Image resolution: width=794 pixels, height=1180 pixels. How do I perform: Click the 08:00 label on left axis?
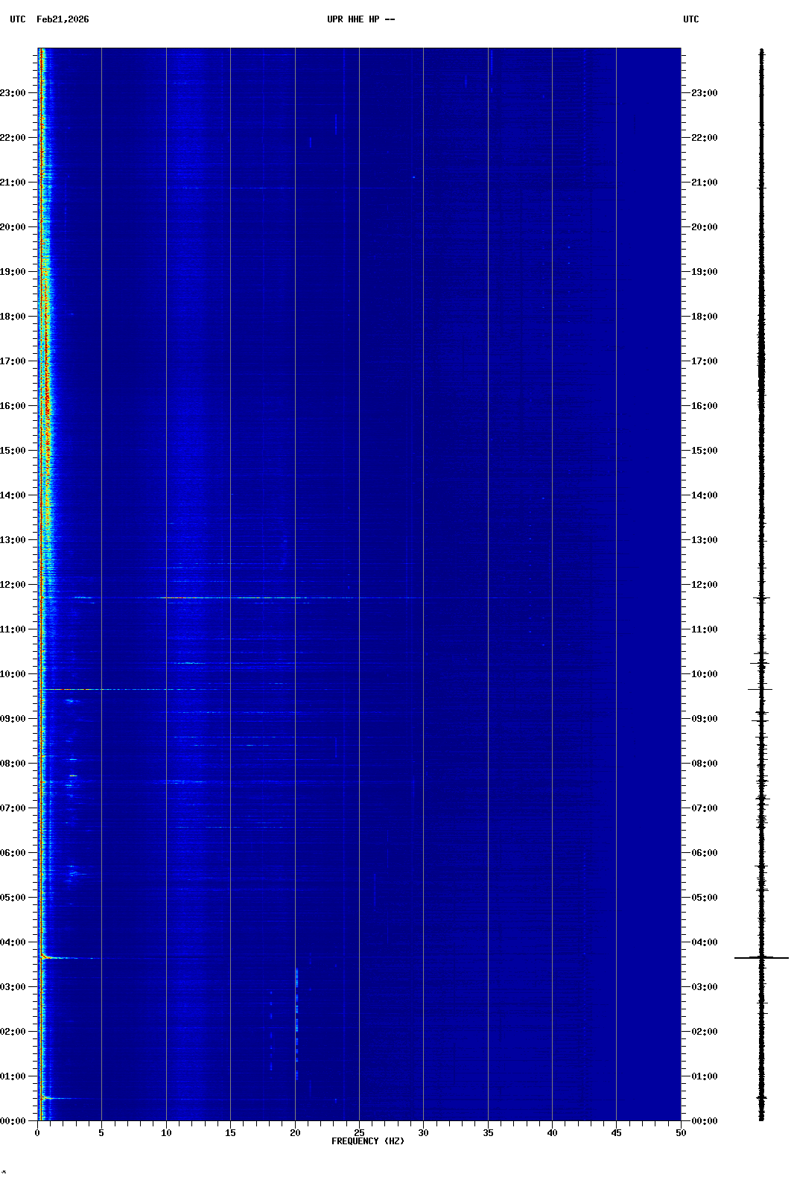click(13, 764)
